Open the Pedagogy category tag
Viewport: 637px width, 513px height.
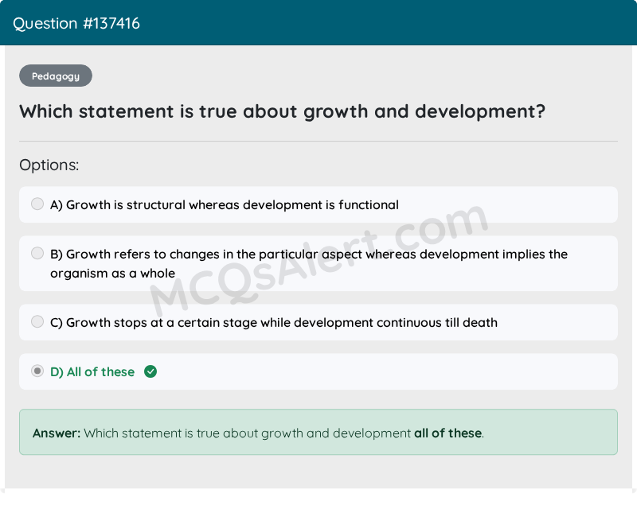tap(56, 76)
